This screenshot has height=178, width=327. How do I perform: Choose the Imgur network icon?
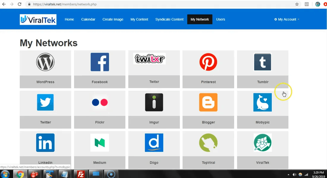pos(154,102)
